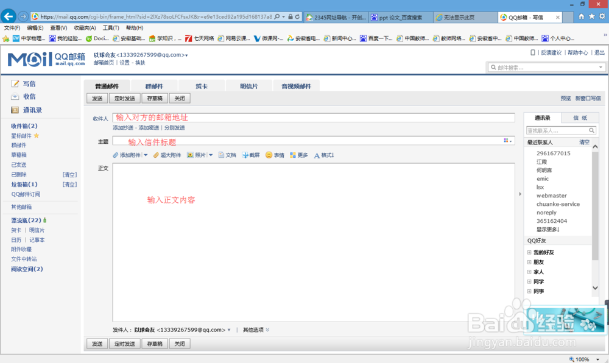Viewport: 609px width, 363px height.
Task: Switch to 音视频邮件 tab
Action: coord(297,86)
